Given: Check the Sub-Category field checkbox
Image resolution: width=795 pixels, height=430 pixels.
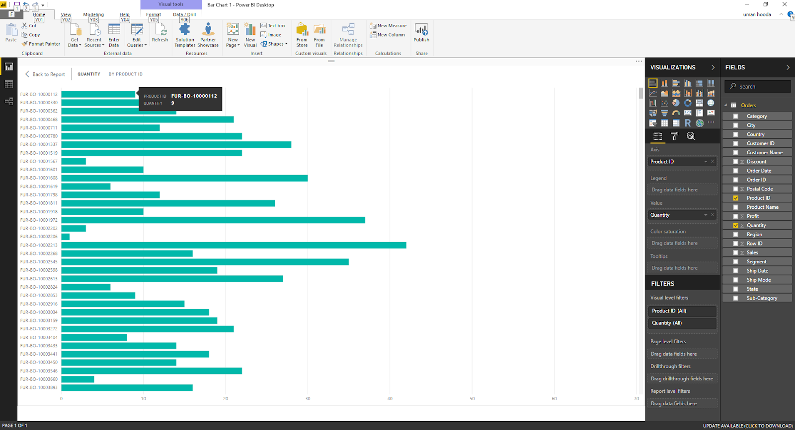Looking at the screenshot, I should [x=736, y=298].
